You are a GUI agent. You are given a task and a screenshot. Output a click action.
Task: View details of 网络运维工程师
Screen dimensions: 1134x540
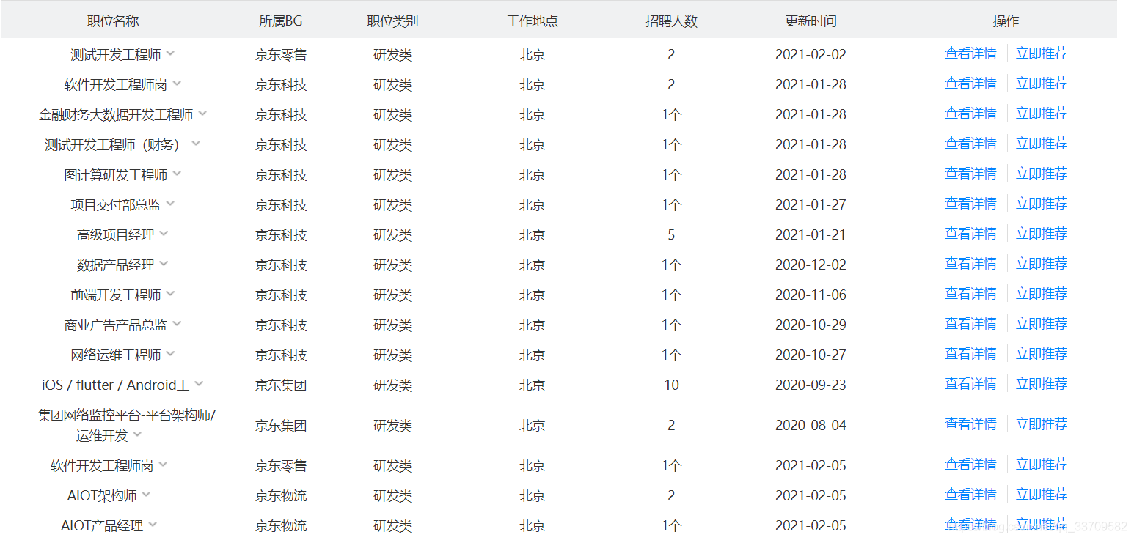coord(970,354)
